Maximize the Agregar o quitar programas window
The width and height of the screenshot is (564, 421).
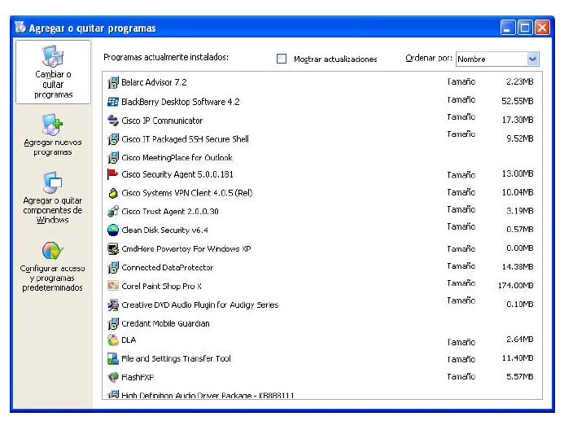(x=525, y=28)
